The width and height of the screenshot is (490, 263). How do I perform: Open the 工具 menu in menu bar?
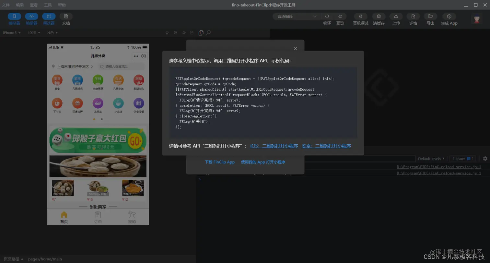48,5
